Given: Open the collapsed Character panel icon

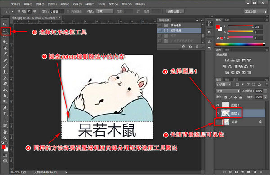Looking at the screenshot, I should tap(210, 42).
